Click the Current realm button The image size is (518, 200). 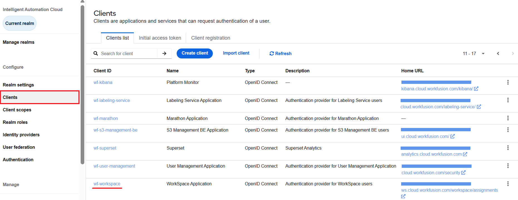19,23
